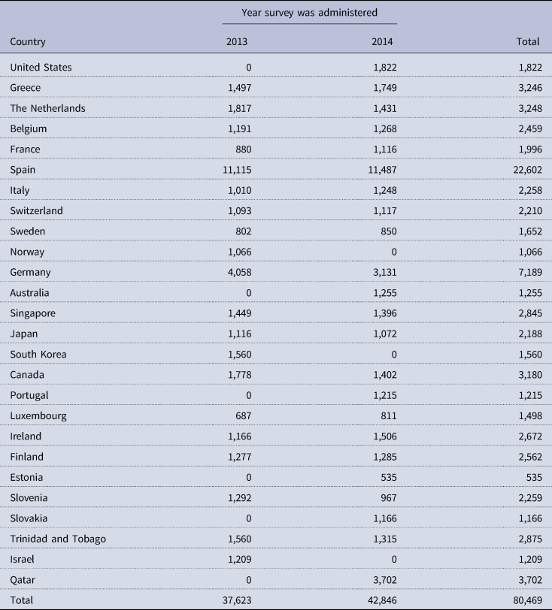Select Germany's 2013 value 4,058
This screenshot has height=610, width=552.
[237, 272]
